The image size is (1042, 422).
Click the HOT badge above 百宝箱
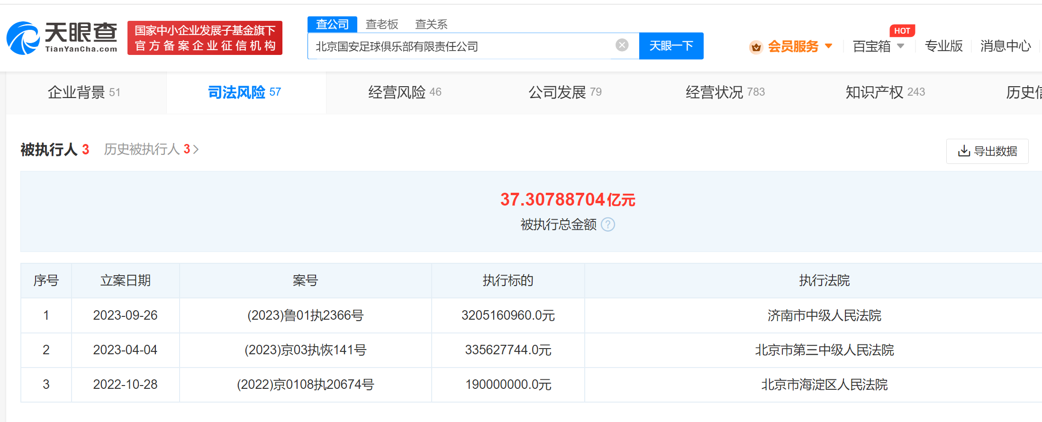point(902,31)
